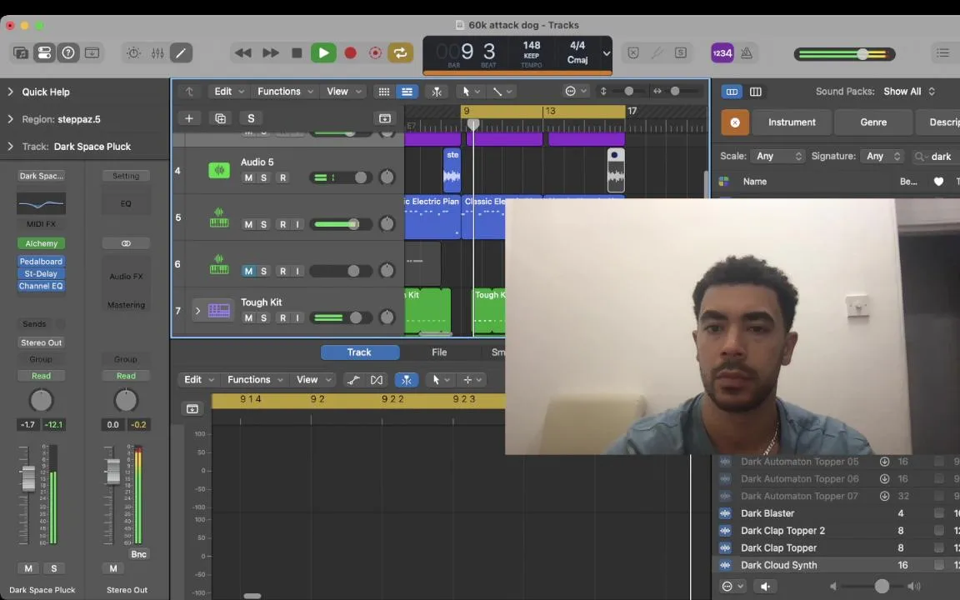Solo the Dark Space Pluck channel strip
960x600 pixels.
click(54, 568)
